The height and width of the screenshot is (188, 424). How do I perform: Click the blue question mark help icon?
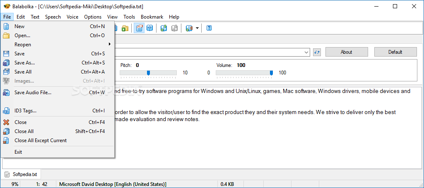coord(209,28)
